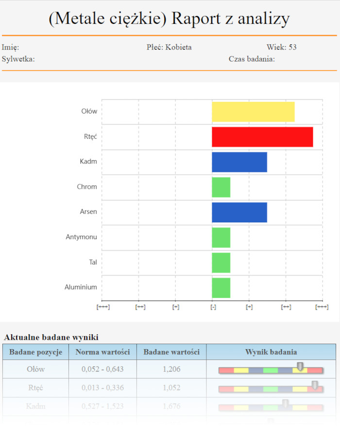Click the yellow Ołów bar in chart
Viewport: 340px width, 426px height.
click(x=253, y=112)
